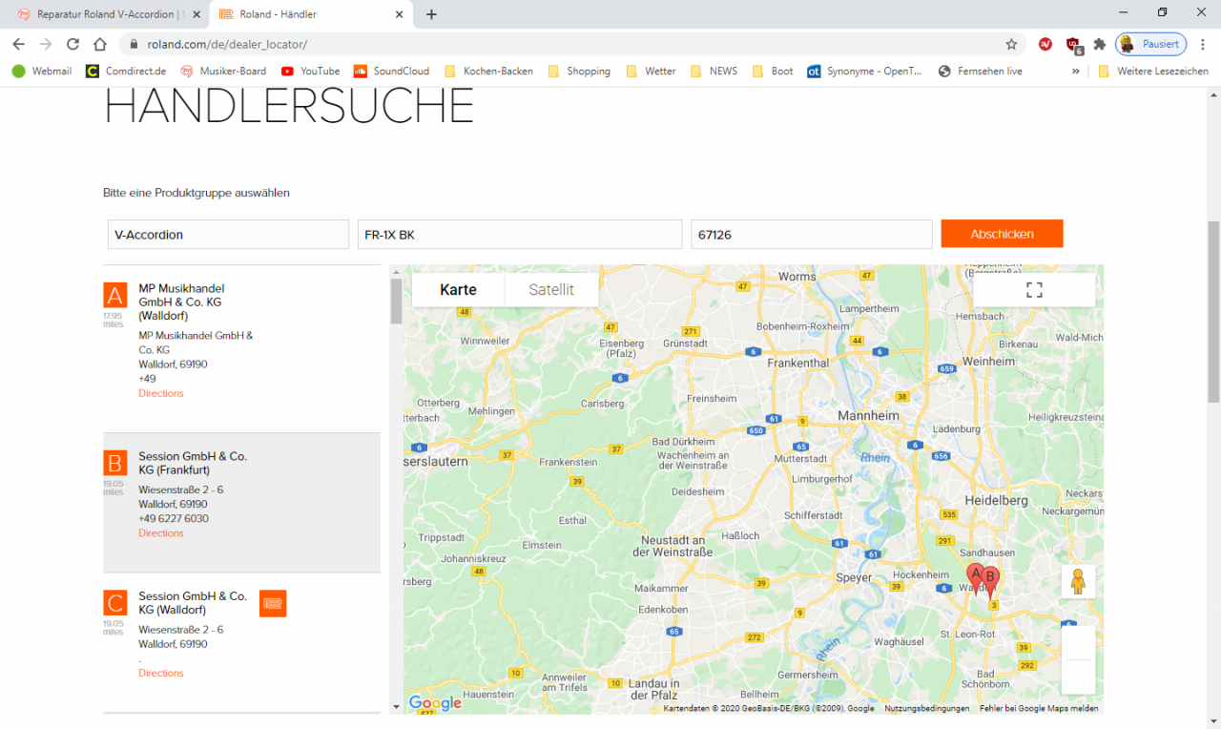The width and height of the screenshot is (1221, 729).
Task: Open the map's Nutzungsbedingungen link
Action: click(927, 708)
